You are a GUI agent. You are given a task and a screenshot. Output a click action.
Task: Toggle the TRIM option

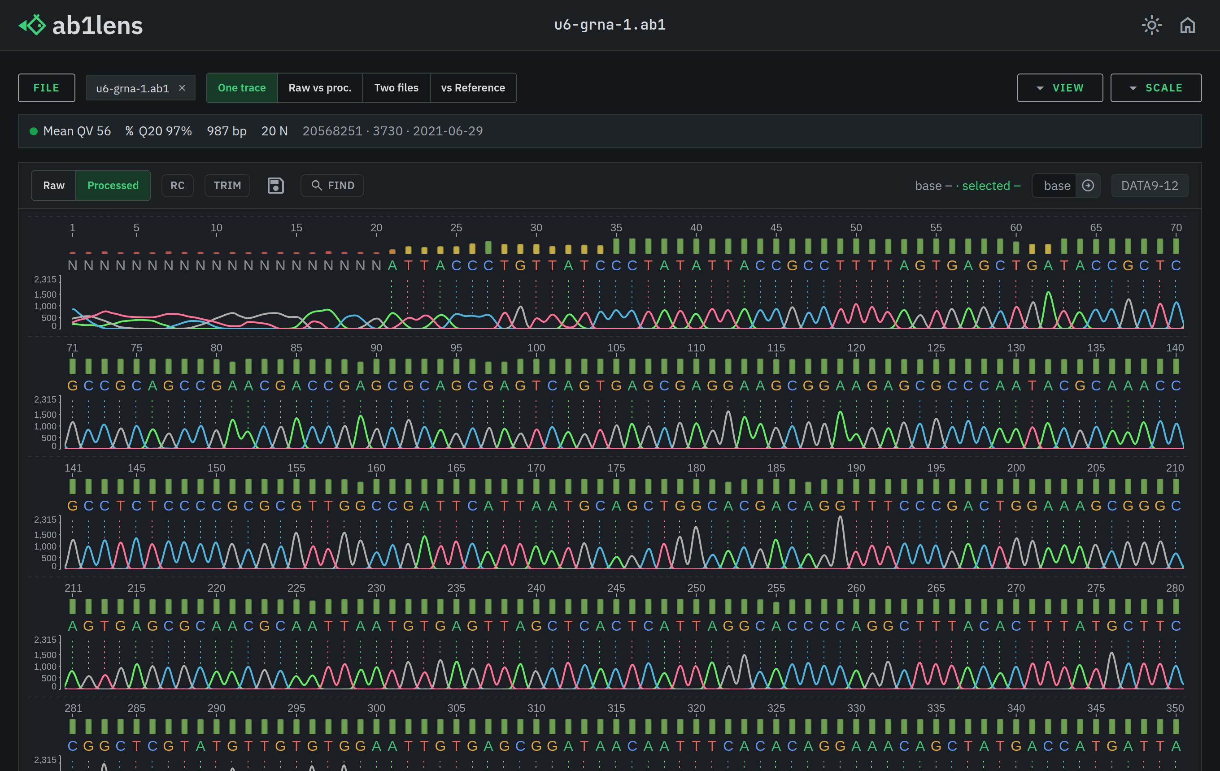point(227,186)
